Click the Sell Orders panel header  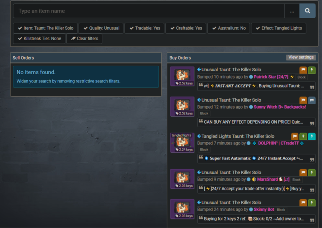pos(86,58)
